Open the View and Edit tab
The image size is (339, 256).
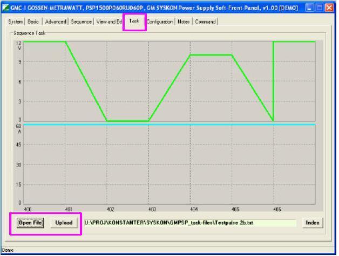[x=108, y=22]
